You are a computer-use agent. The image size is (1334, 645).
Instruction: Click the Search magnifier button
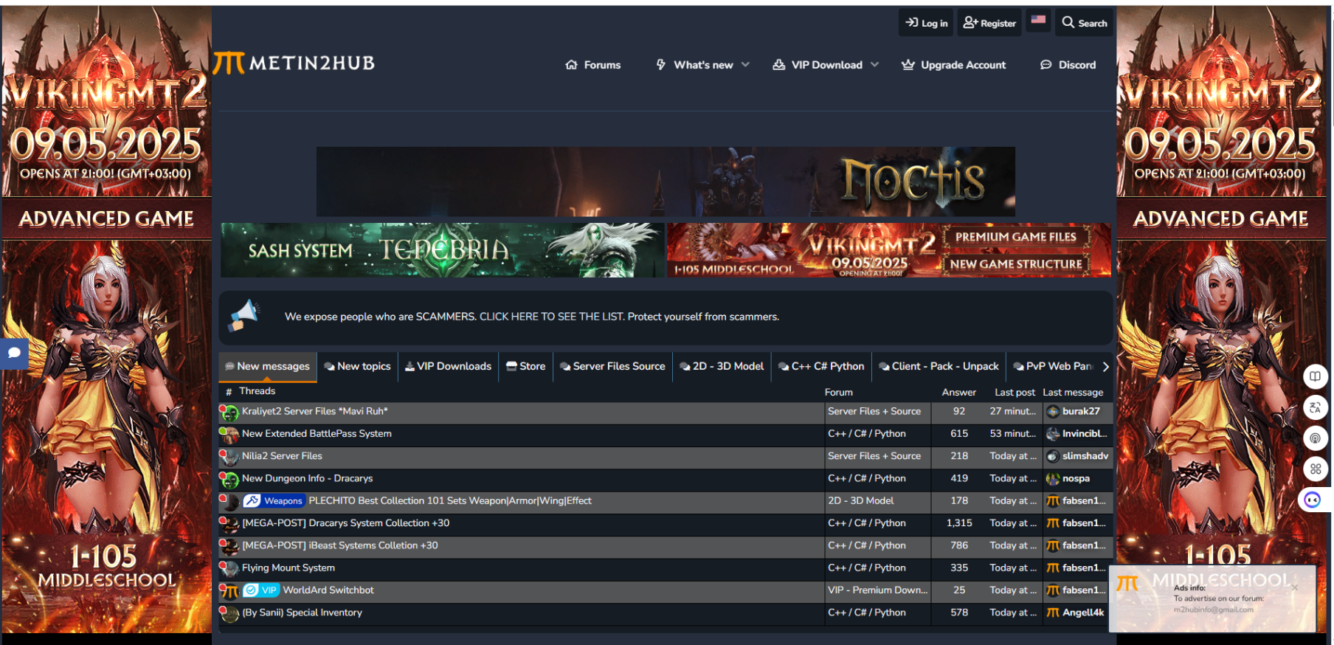click(1084, 23)
